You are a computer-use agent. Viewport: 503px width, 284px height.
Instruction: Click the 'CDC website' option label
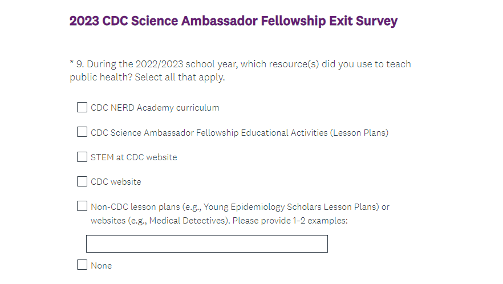[x=116, y=182]
